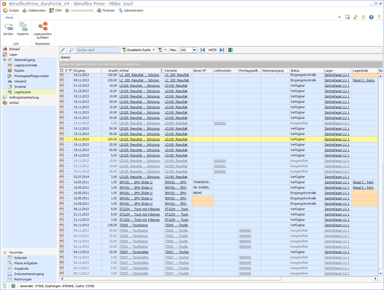Click the Wareneingang folder item
The height and width of the screenshot is (290, 384).
click(24, 60)
